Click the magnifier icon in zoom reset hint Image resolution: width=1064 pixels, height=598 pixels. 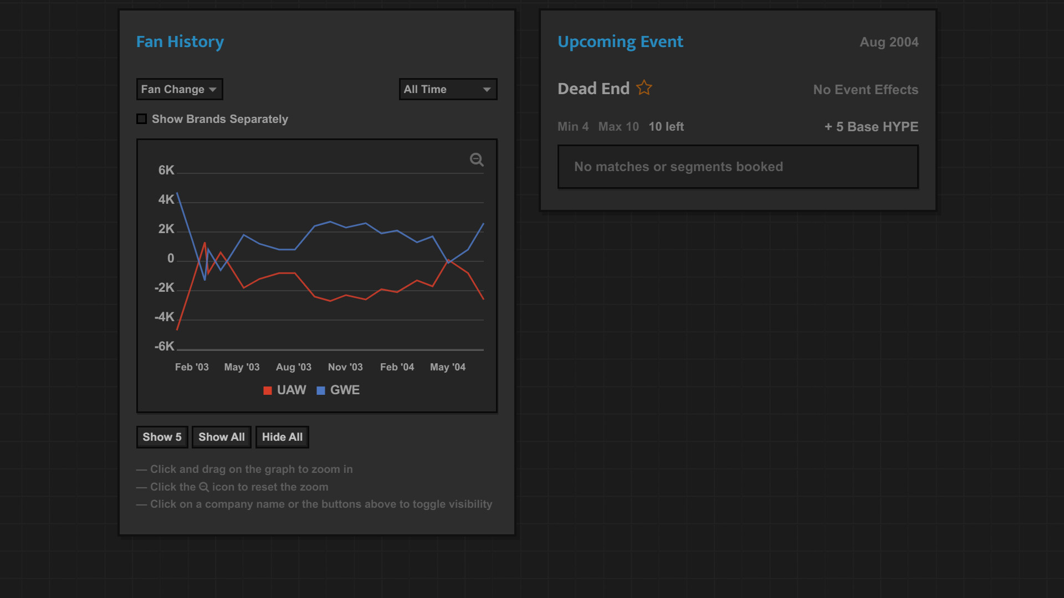point(204,487)
